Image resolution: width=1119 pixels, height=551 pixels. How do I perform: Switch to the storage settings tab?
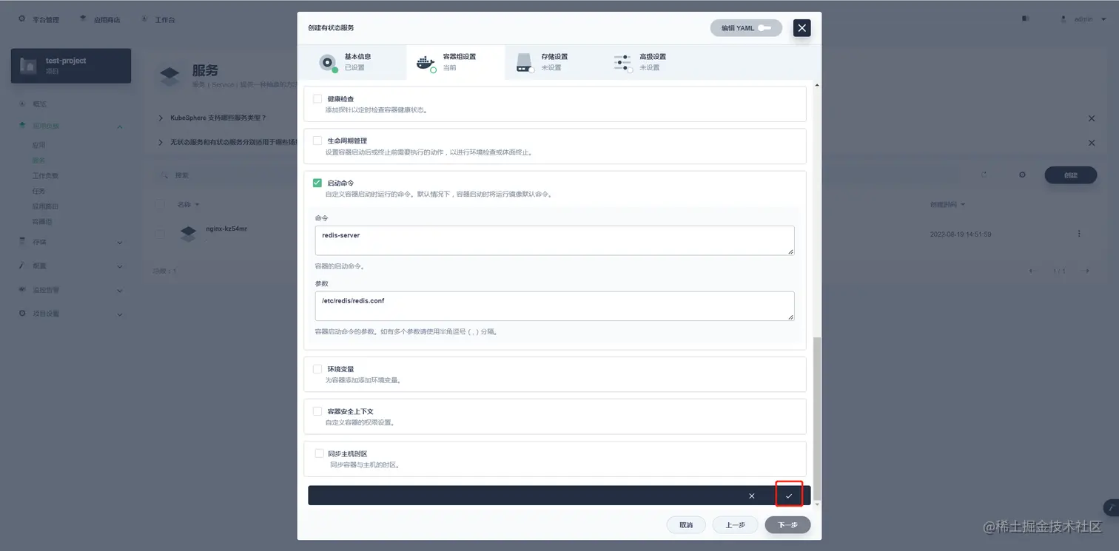554,62
